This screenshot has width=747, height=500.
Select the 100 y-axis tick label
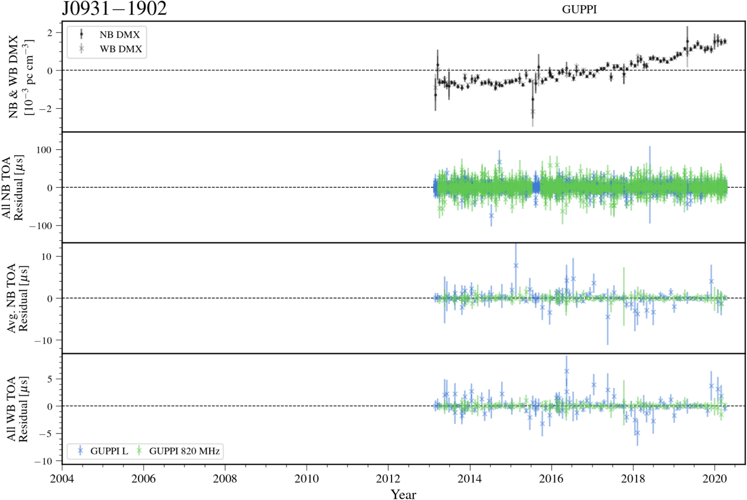click(x=44, y=150)
